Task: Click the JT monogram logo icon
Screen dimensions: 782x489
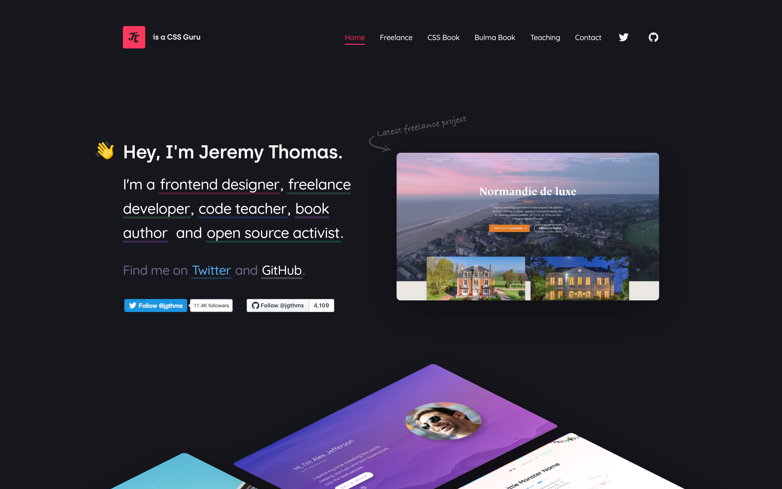Action: [x=134, y=37]
